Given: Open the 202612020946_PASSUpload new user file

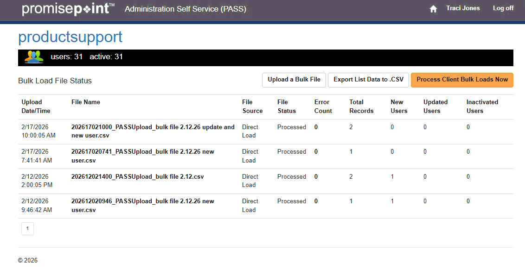Looking at the screenshot, I should [142, 206].
